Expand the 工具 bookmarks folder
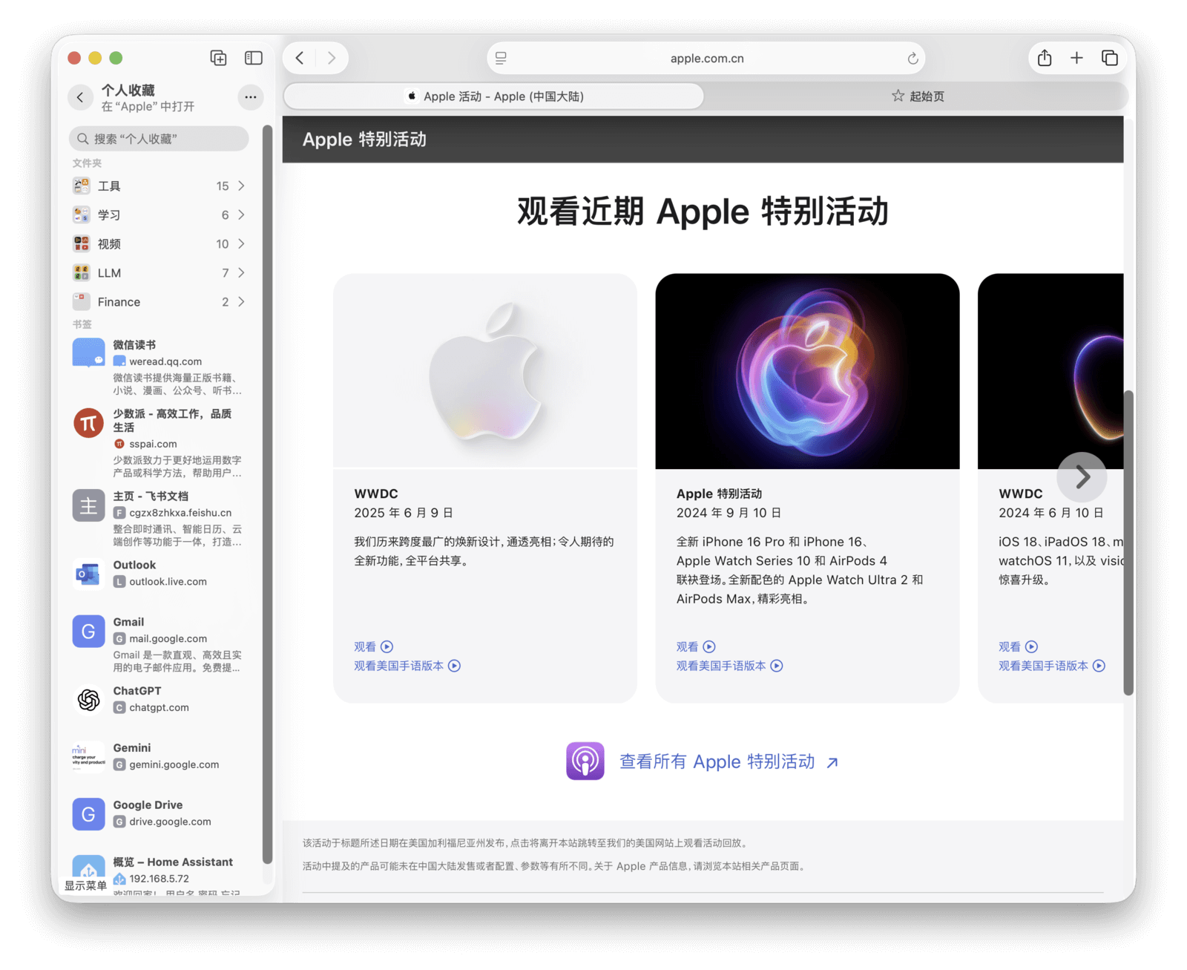This screenshot has height=970, width=1187. click(159, 186)
